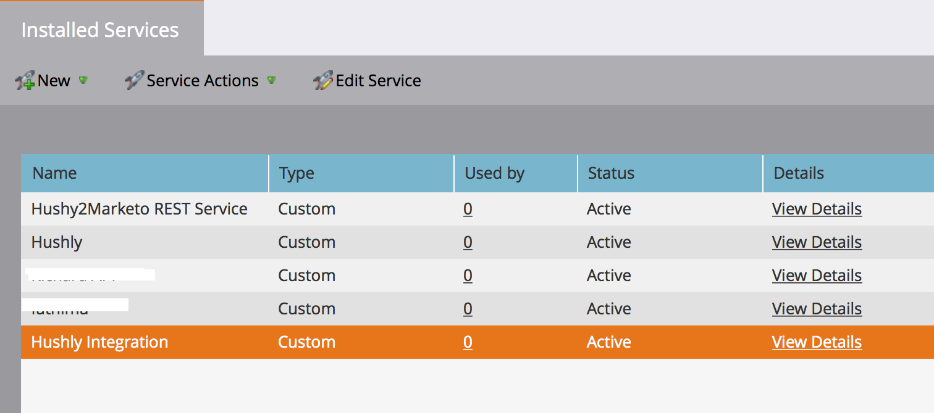Sort by the Used by column header
The image size is (934, 413).
516,173
